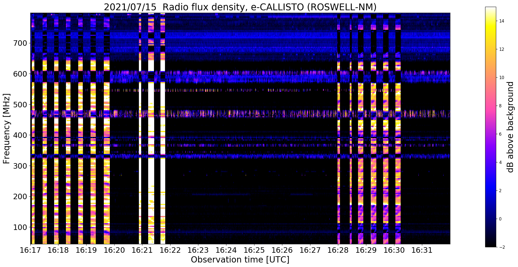Click the 500 MHz frequency tick label

(x=20, y=105)
